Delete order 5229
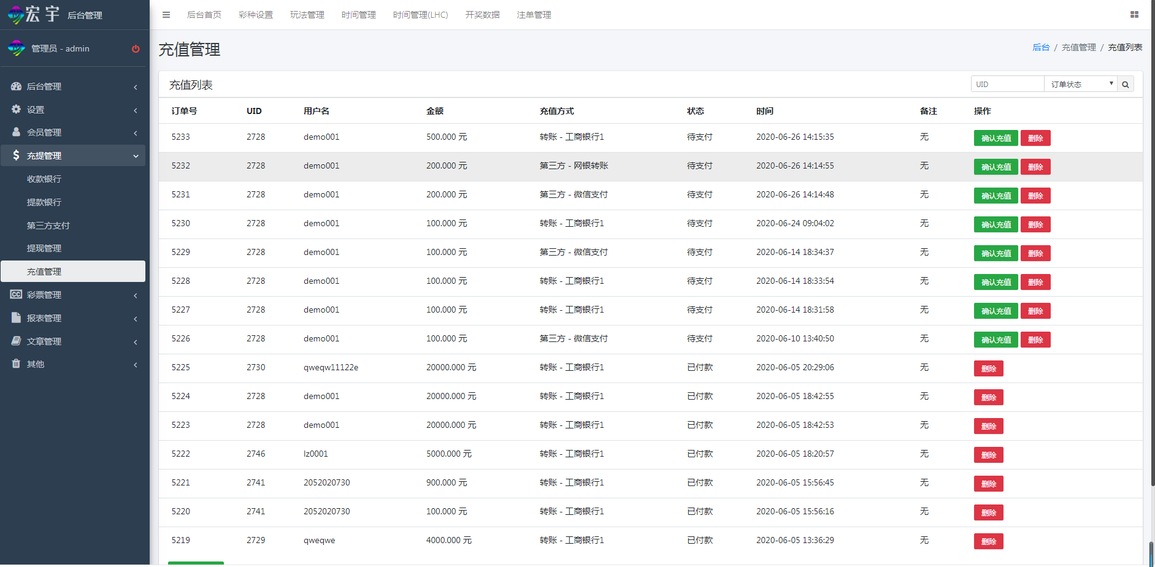The image size is (1155, 567). coord(1035,253)
